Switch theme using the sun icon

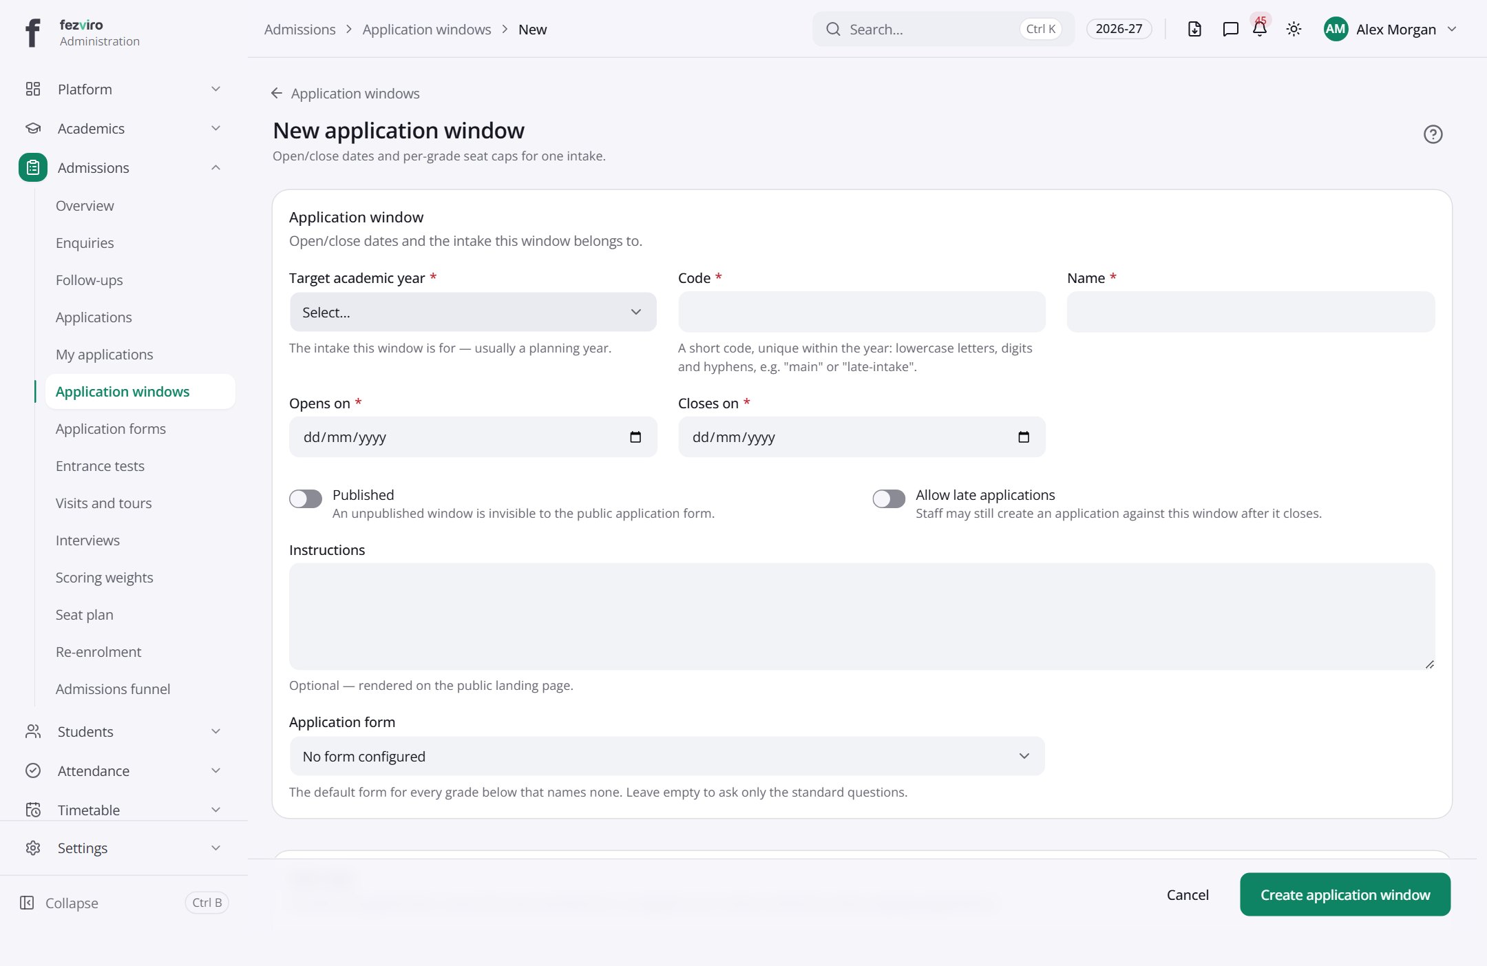(1294, 29)
